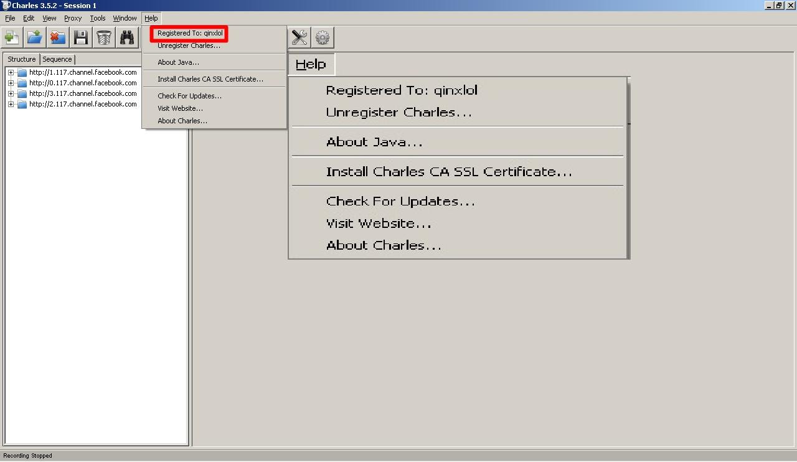Click the folder icon for 2.117.channel.facebook.com
The height and width of the screenshot is (462, 797).
pyautogui.click(x=22, y=104)
